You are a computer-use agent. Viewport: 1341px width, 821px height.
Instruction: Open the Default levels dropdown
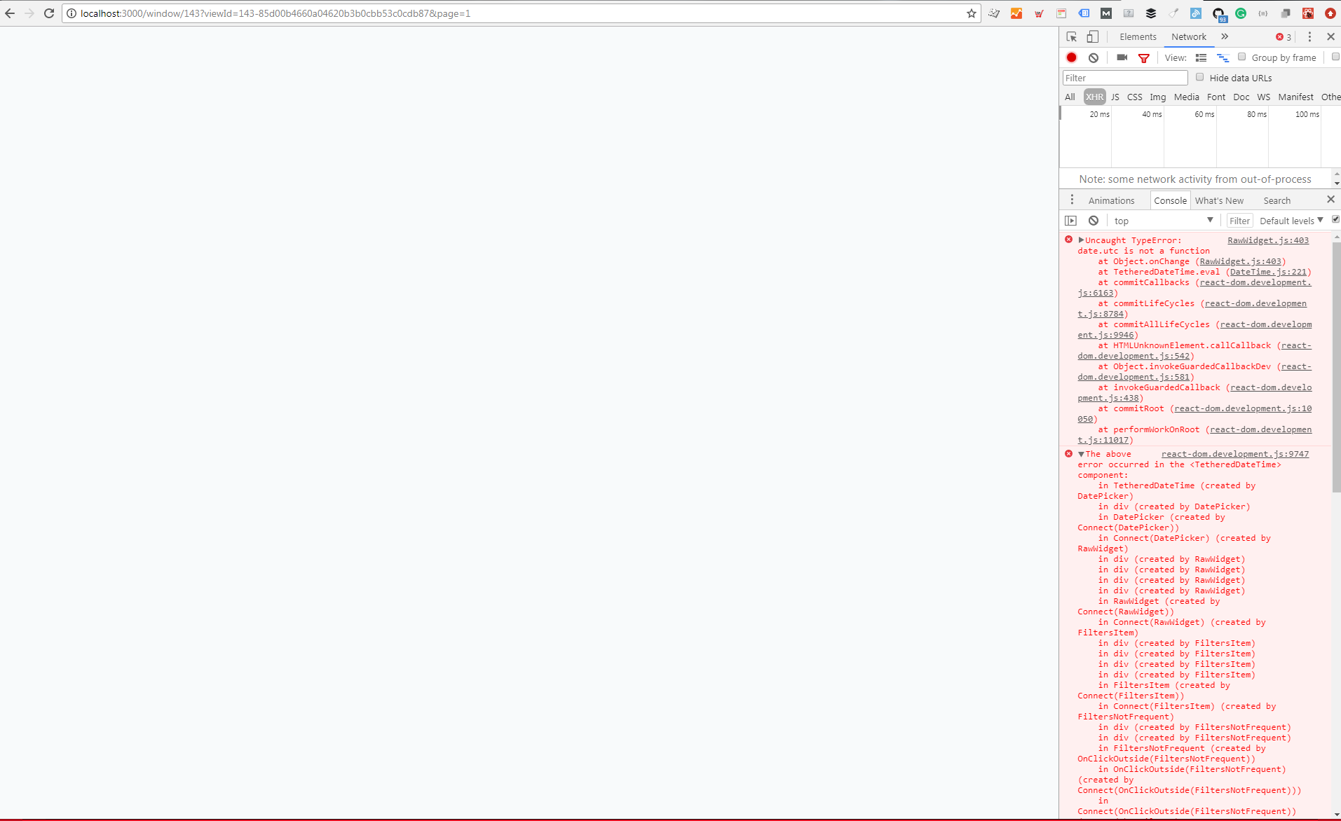pos(1291,221)
